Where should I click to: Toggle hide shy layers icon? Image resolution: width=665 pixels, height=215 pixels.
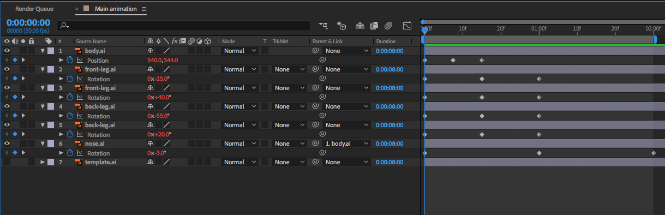(x=360, y=25)
